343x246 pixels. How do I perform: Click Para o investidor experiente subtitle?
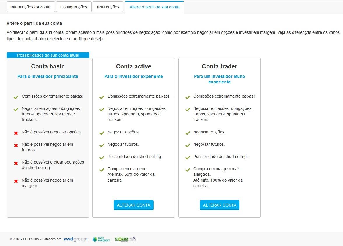coord(134,76)
